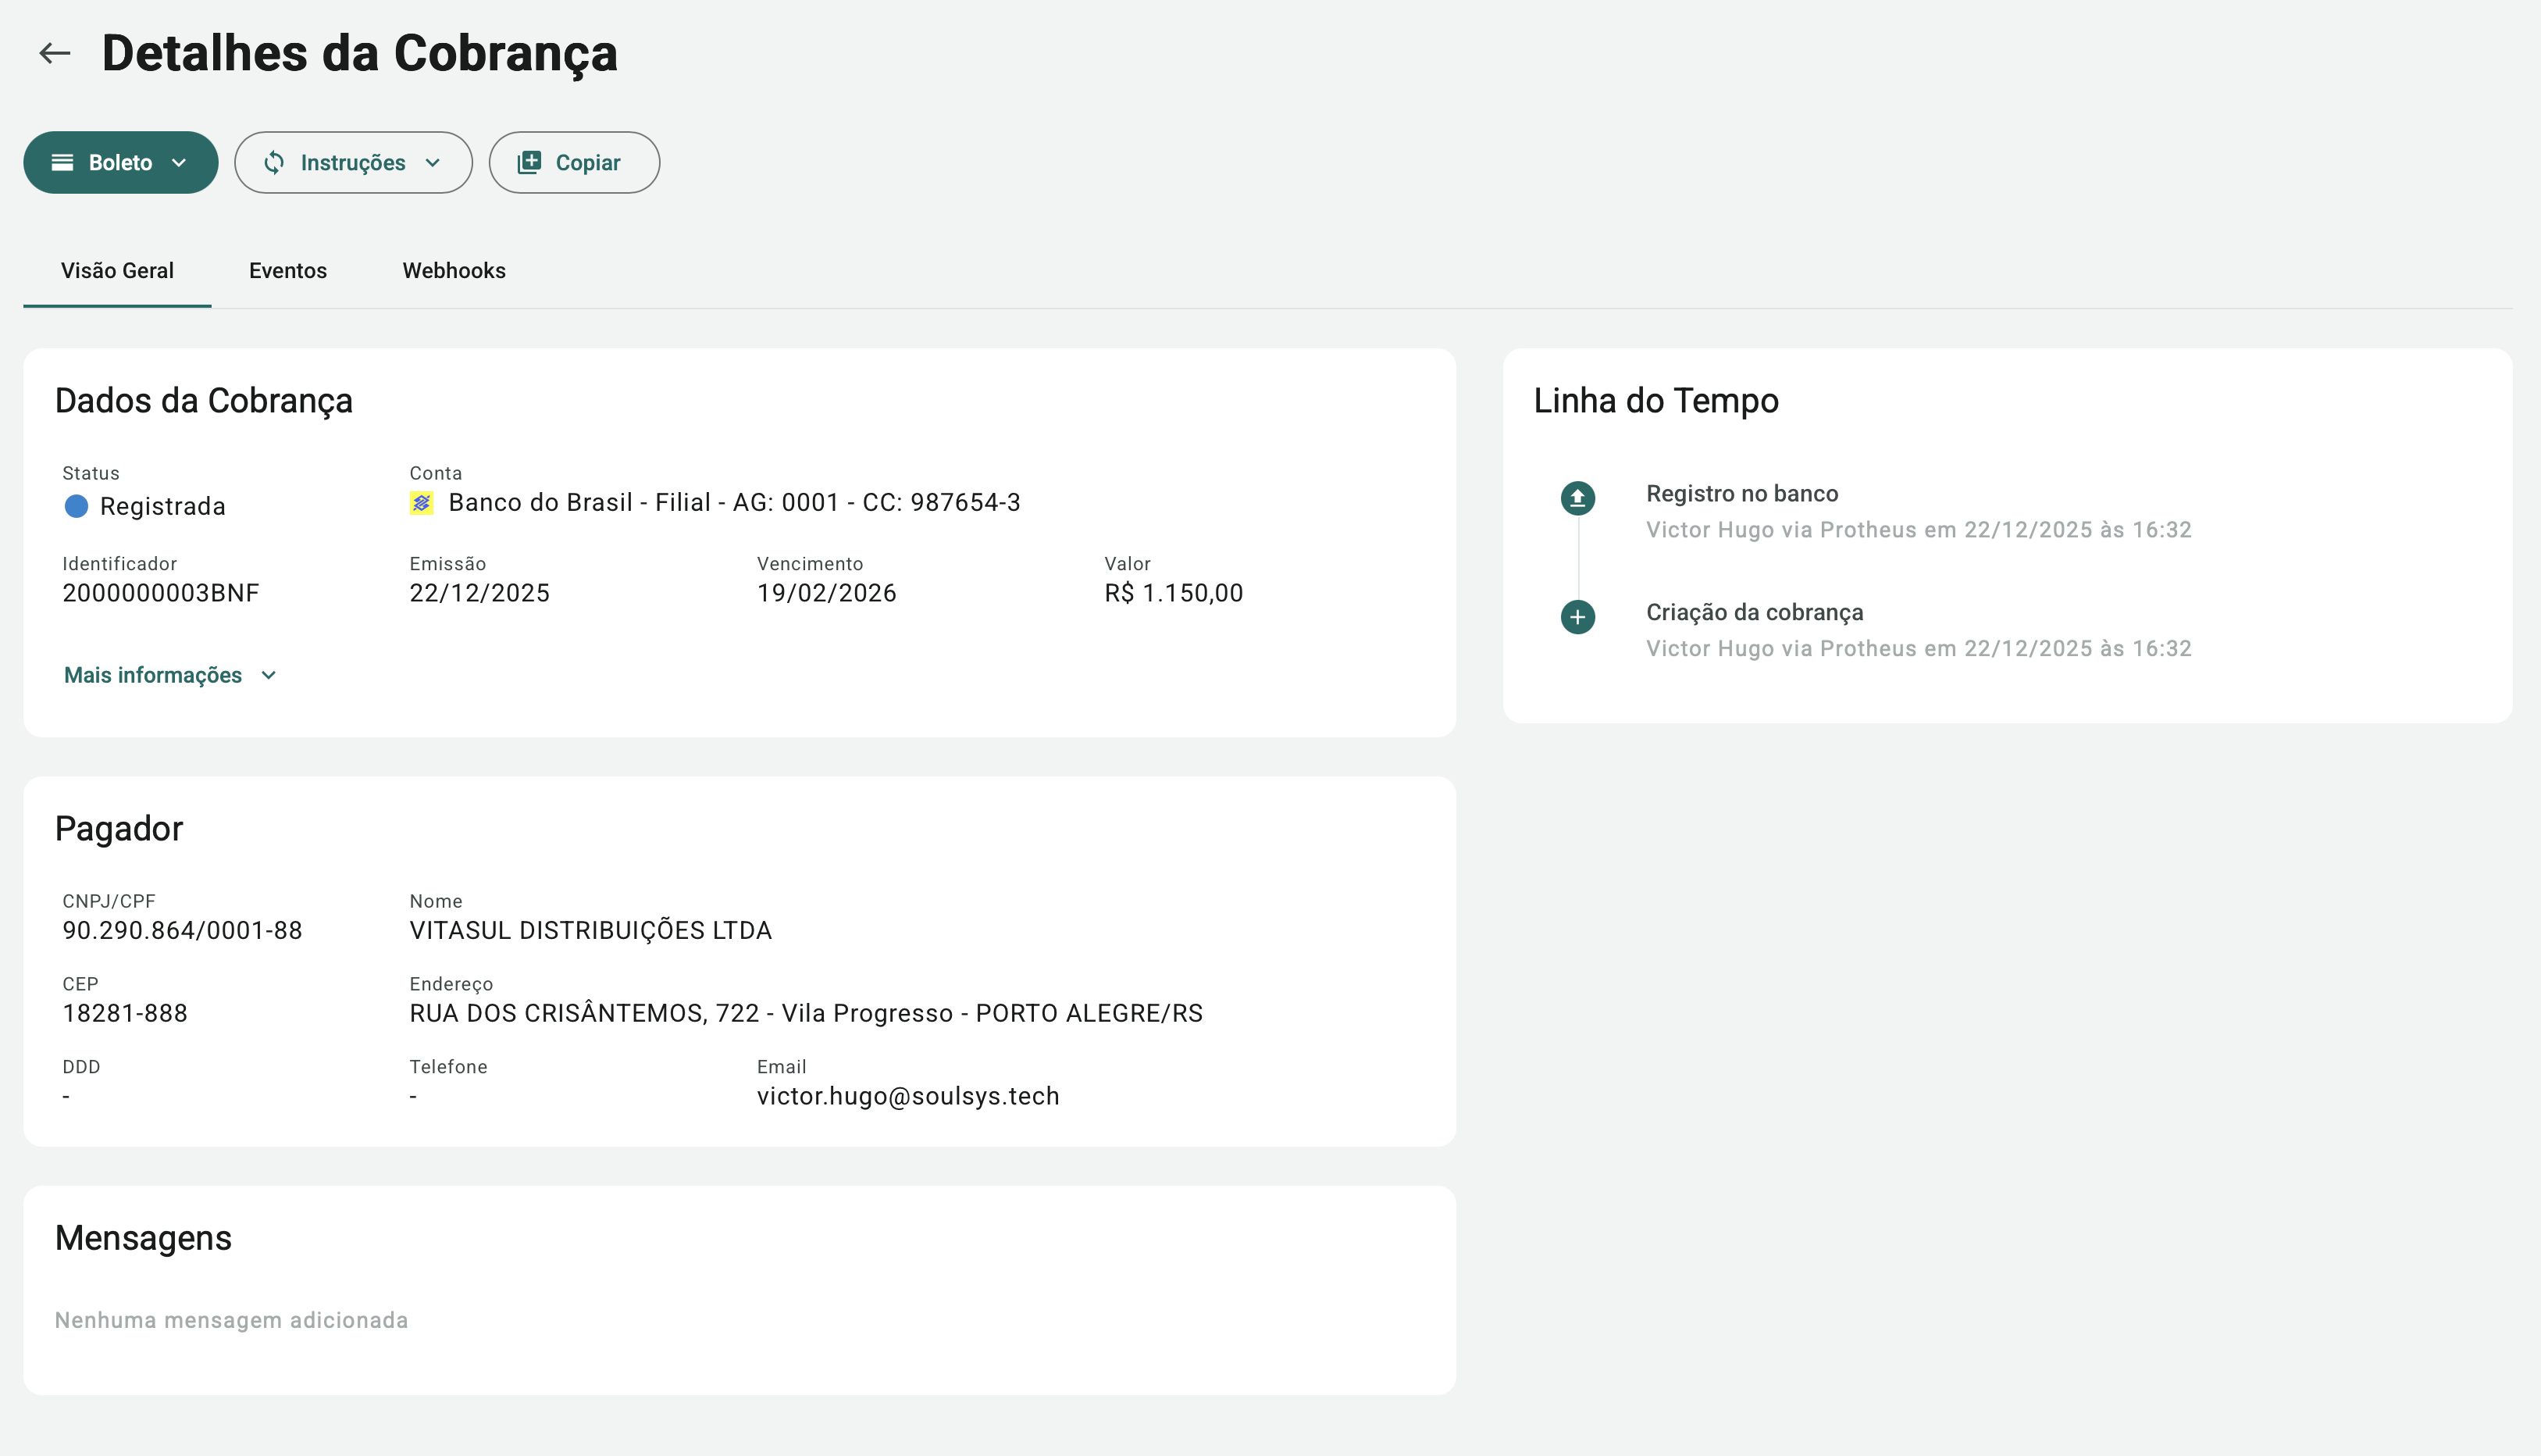The height and width of the screenshot is (1456, 2541).
Task: Click the CNPJ number 90.290.864/0001-88
Action: 182,931
